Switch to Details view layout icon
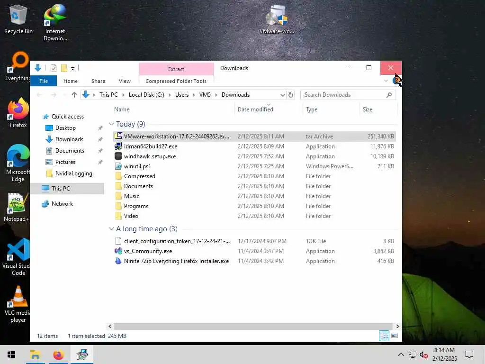 [384, 336]
